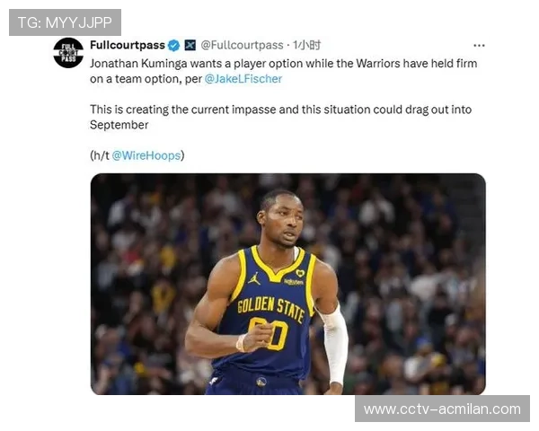
Task: Click the square affiliate badge icon
Action: (190, 45)
